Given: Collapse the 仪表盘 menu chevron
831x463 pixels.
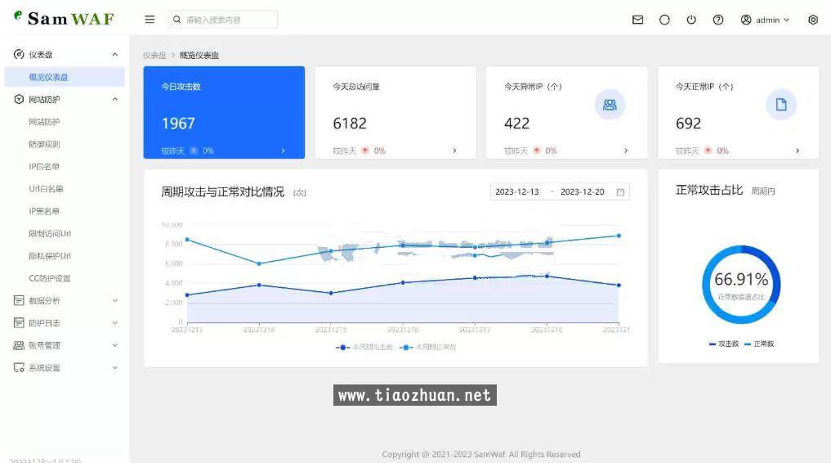Looking at the screenshot, I should point(115,54).
